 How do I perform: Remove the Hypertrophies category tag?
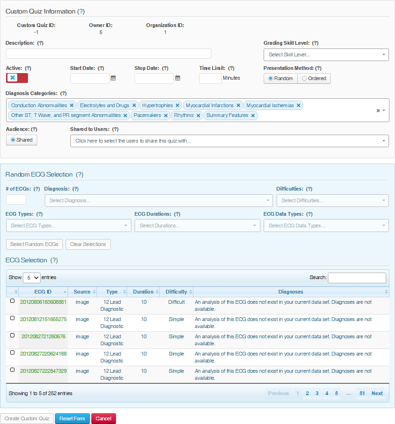coord(177,106)
